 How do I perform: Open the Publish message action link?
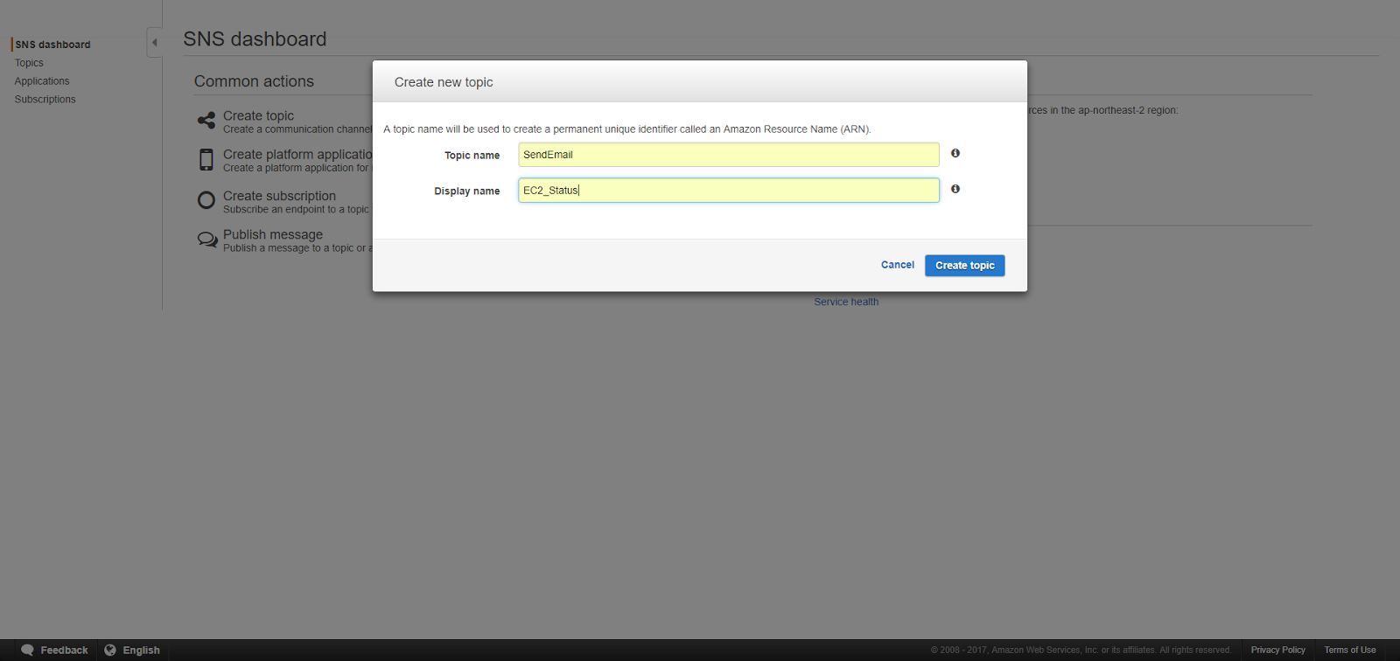(x=273, y=234)
